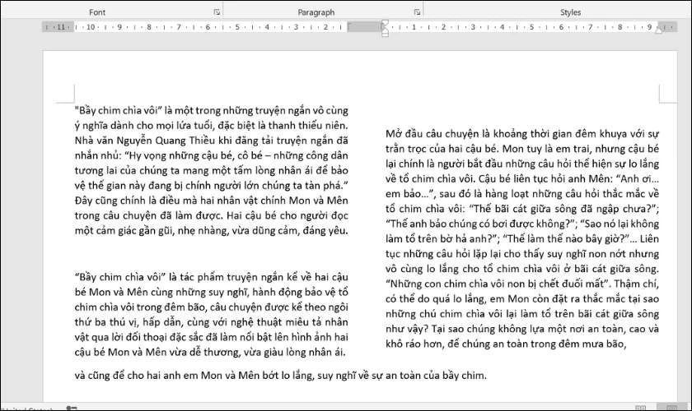Open the Font dialog launcher
The height and width of the screenshot is (411, 692).
pos(217,12)
